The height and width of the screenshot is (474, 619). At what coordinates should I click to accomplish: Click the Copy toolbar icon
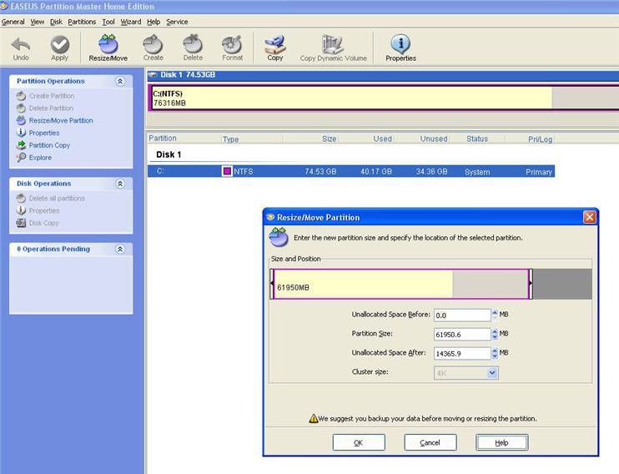pos(274,48)
